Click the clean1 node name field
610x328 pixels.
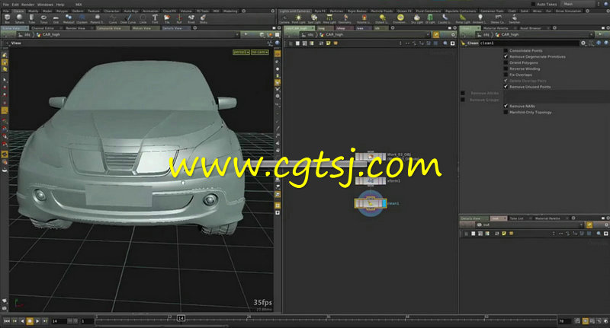coord(528,43)
